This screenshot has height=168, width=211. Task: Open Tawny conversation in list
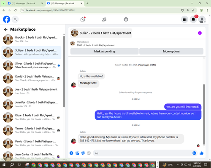(x=32, y=130)
